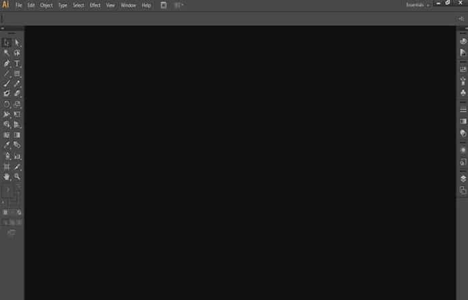
Task: Open the Effect menu
Action: 95,5
